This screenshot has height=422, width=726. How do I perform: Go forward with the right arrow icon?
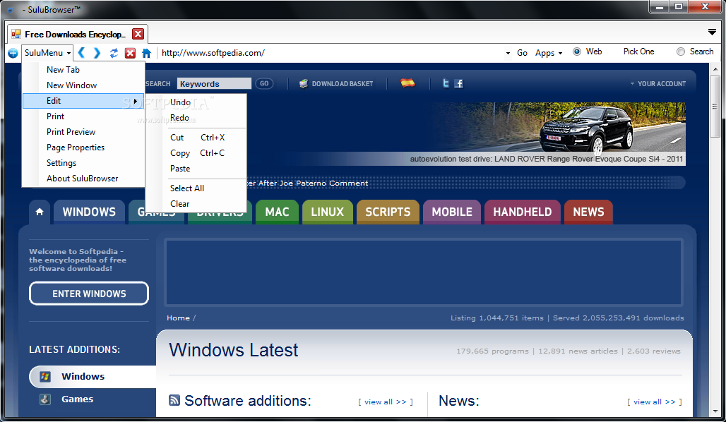97,53
